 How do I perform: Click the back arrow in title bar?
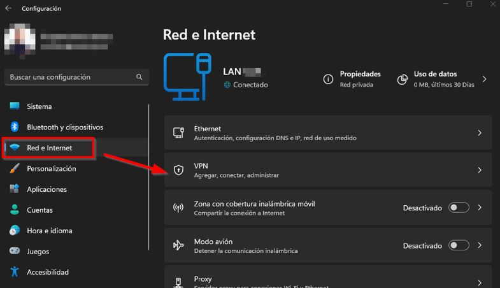click(8, 9)
